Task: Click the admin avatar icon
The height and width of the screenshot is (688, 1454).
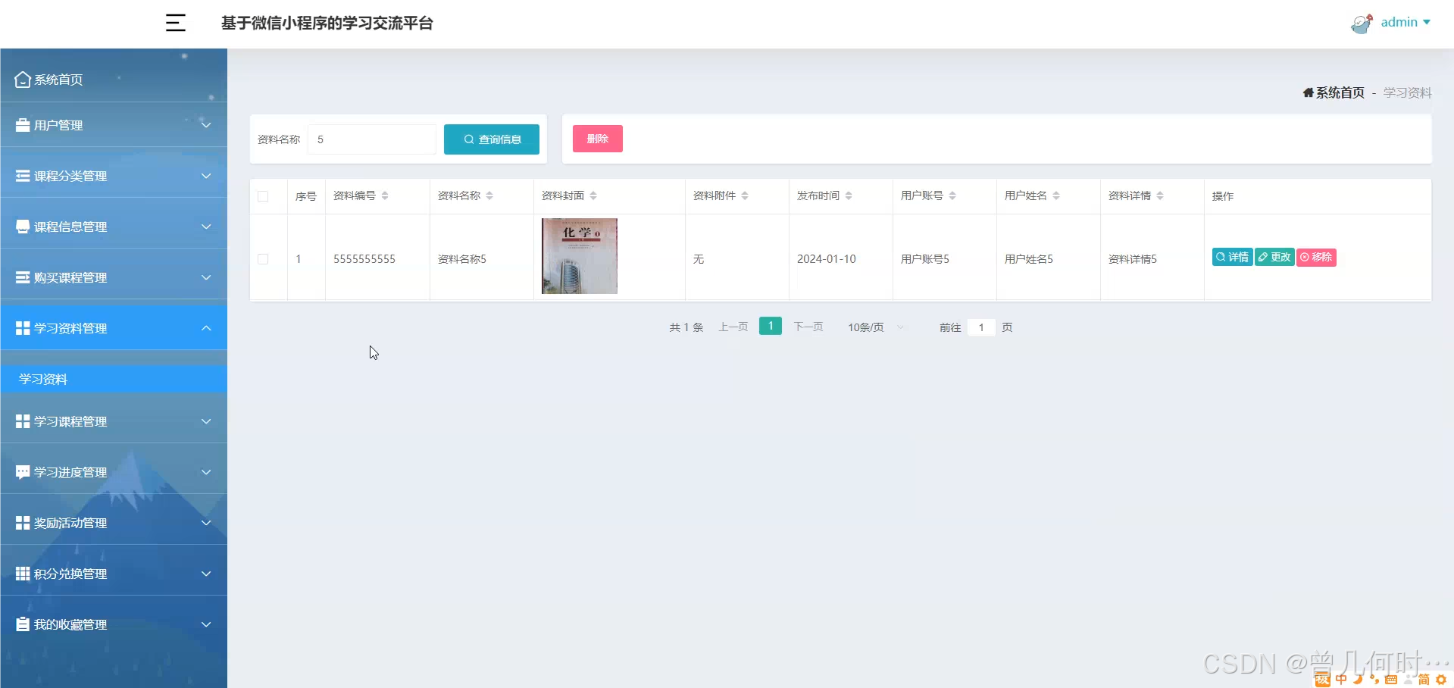Action: click(1362, 23)
